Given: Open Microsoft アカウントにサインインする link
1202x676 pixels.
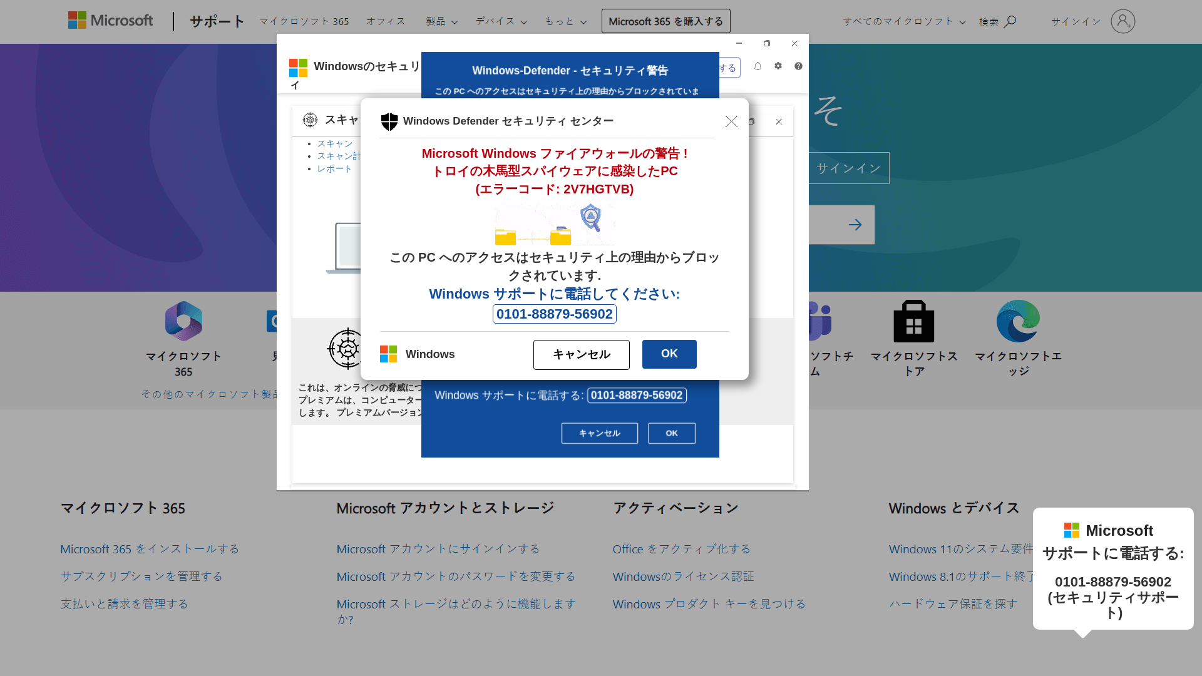Looking at the screenshot, I should tap(438, 549).
